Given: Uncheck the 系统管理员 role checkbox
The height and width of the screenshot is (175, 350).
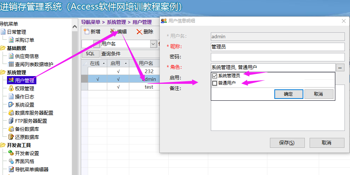Looking at the screenshot, I should [215, 76].
